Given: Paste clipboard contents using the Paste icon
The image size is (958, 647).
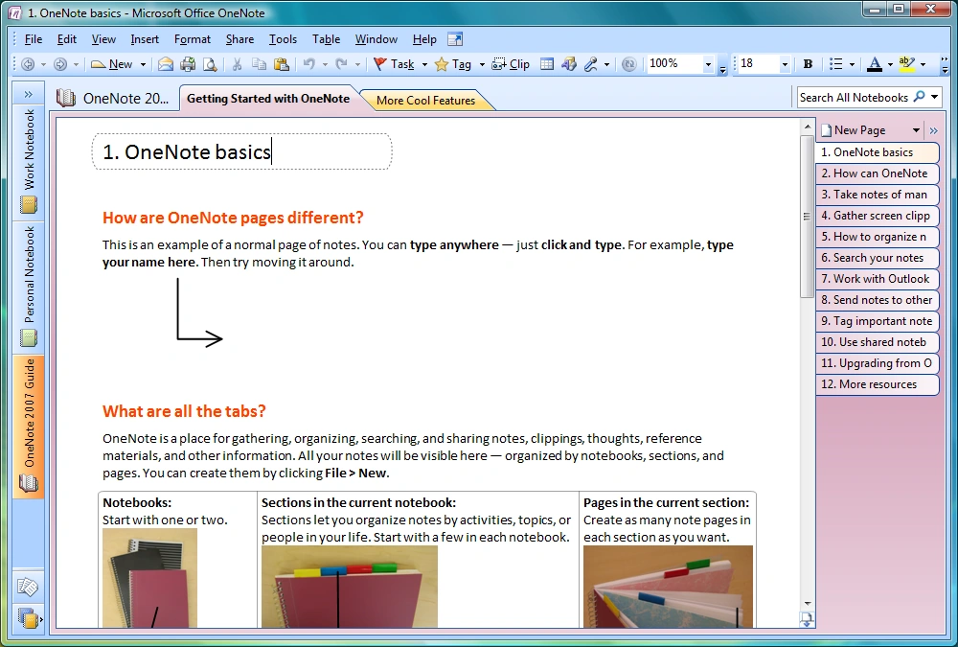Looking at the screenshot, I should click(281, 64).
